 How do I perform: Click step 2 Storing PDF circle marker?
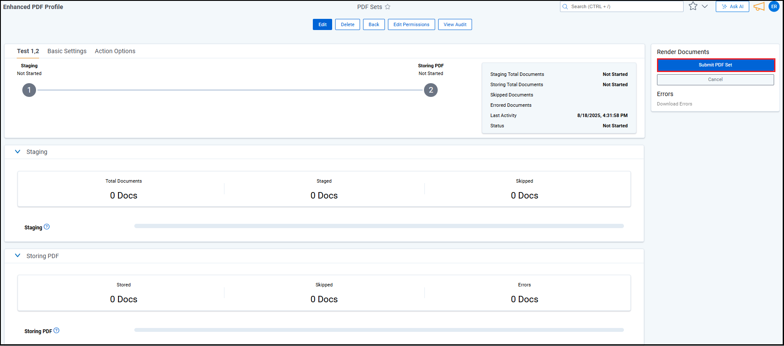click(x=431, y=90)
